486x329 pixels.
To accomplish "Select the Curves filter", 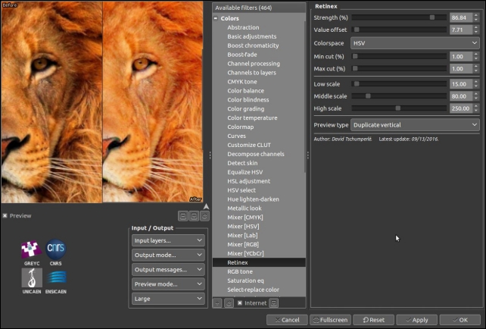I will 236,136.
